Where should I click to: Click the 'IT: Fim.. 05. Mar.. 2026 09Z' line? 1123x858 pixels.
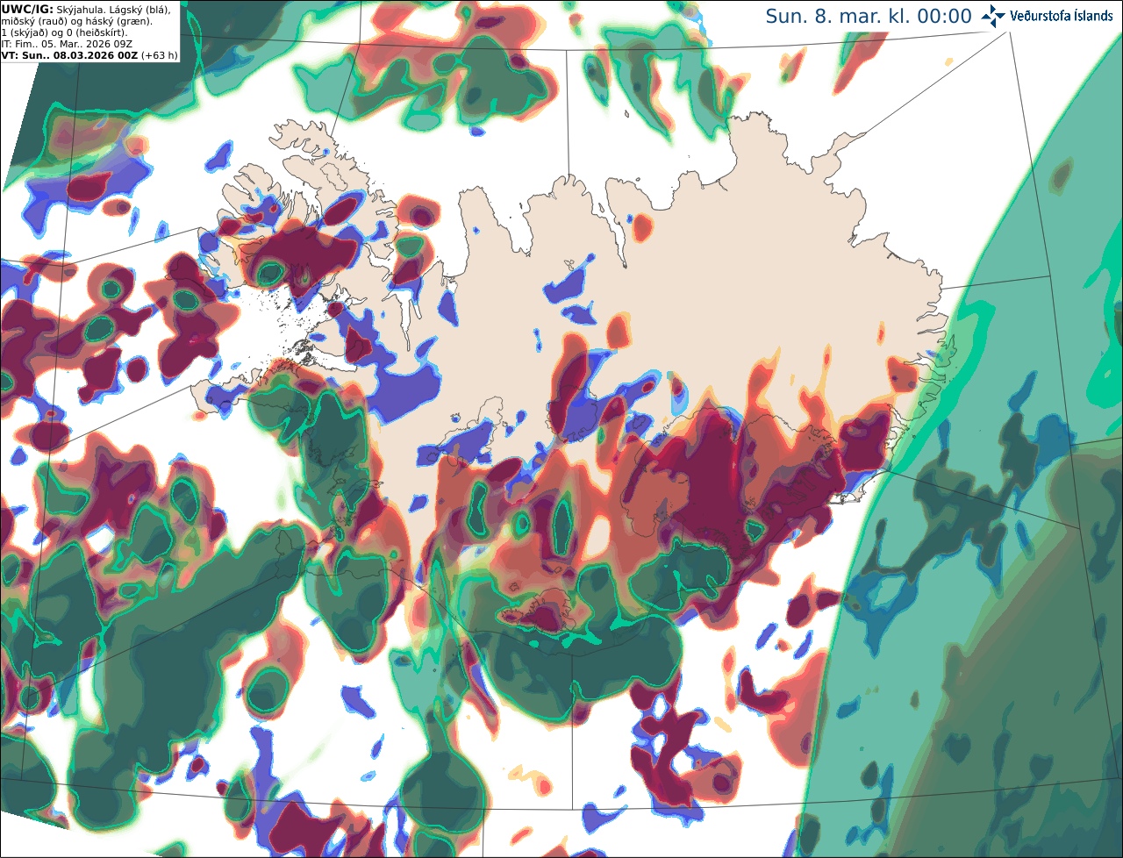[x=67, y=44]
